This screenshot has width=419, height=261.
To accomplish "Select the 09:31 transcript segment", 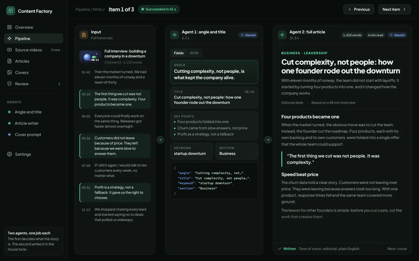I will click(115, 193).
